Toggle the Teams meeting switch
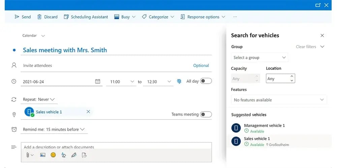This screenshot has height=168, width=337. [x=206, y=115]
